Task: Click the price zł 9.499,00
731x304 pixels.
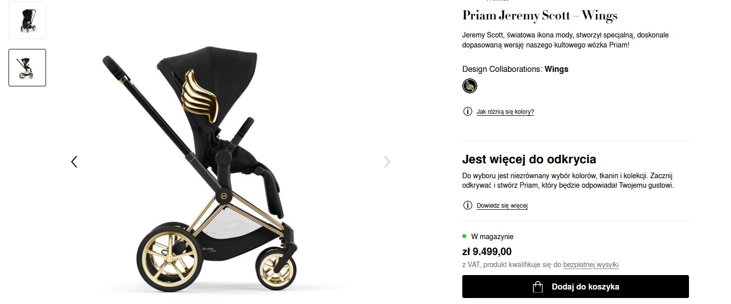Action: (487, 252)
